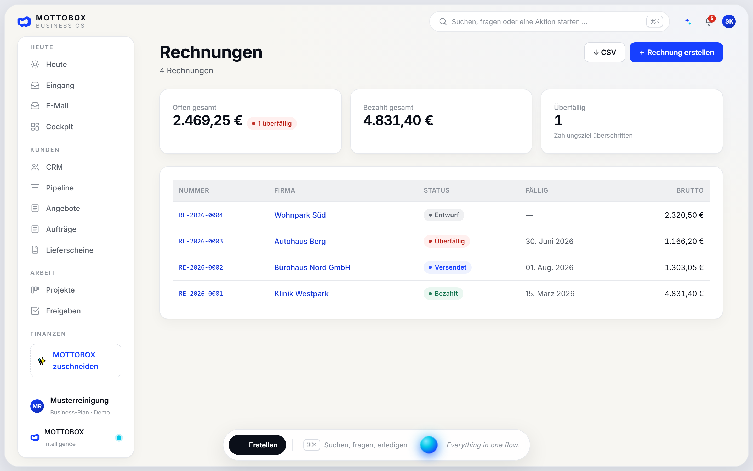Go to Eingang in the sidebar
Screen dimensions: 753x471
(76, 85)
